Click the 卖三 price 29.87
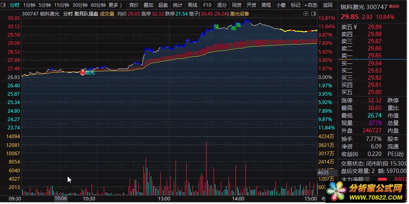409x204 pixels. (x=374, y=41)
